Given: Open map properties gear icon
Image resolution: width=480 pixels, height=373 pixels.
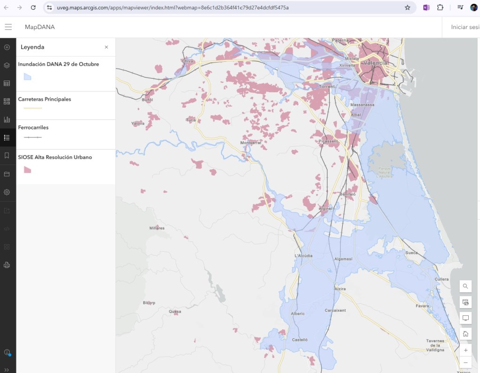Looking at the screenshot, I should [x=7, y=192].
